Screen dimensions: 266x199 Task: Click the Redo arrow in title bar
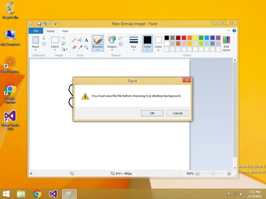click(50, 24)
